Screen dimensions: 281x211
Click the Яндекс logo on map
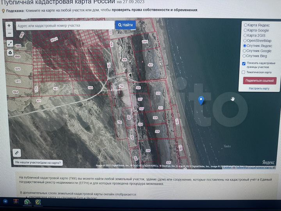[268, 163]
